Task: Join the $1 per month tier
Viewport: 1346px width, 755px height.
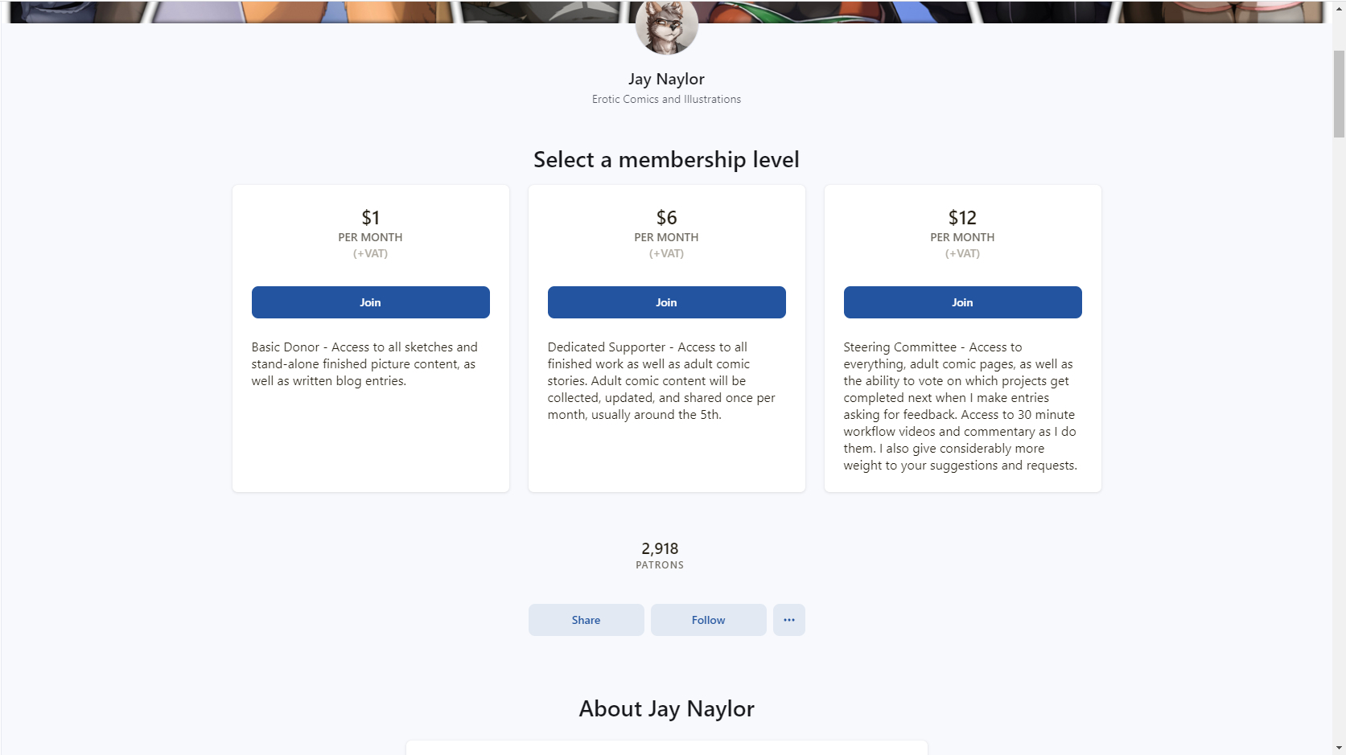Action: [x=370, y=302]
